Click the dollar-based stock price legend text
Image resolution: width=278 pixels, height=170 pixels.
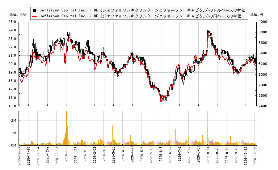coord(142,10)
